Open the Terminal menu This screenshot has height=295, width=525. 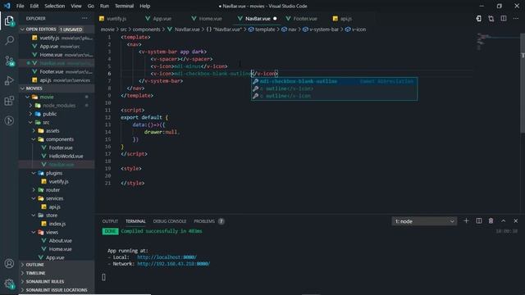124,6
